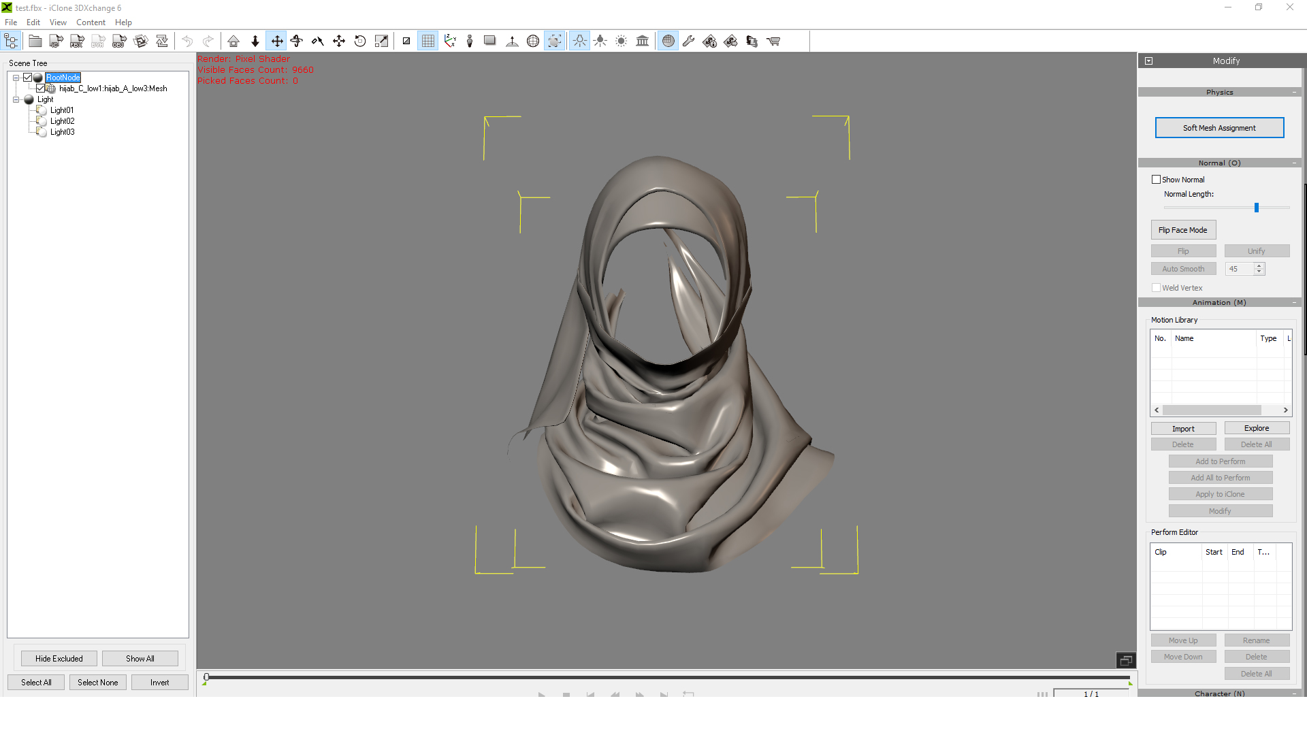
Task: Collapse the Light tree node
Action: (16, 99)
